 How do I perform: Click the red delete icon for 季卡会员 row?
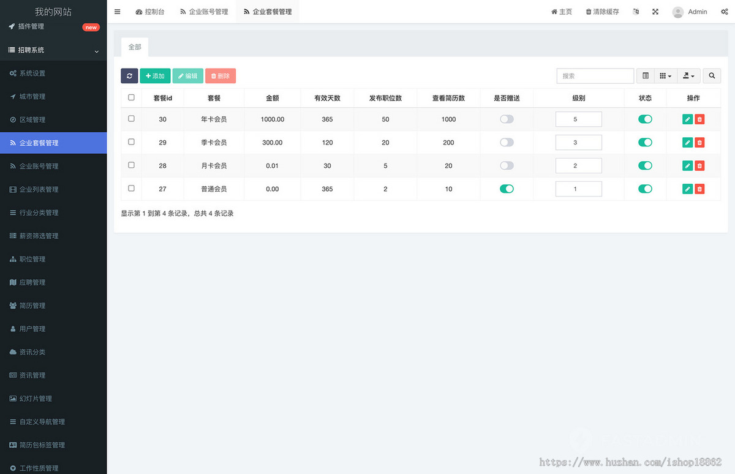click(x=699, y=143)
